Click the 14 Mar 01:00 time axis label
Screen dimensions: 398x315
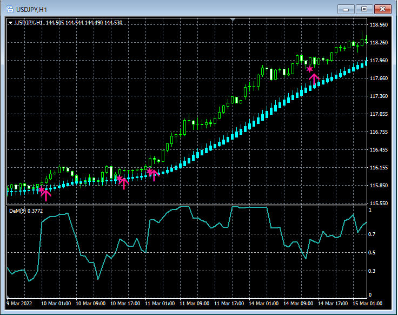pos(264,304)
